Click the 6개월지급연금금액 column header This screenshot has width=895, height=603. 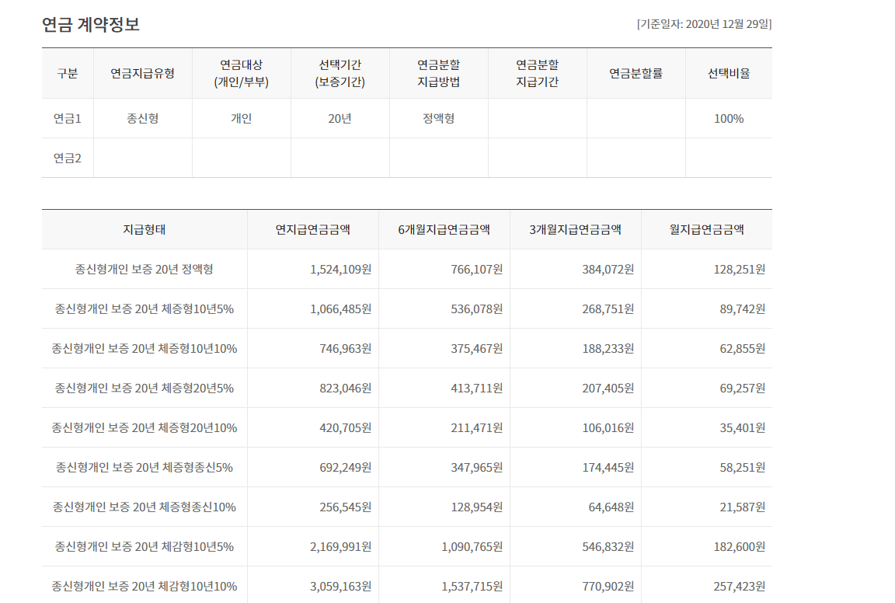[x=444, y=229]
